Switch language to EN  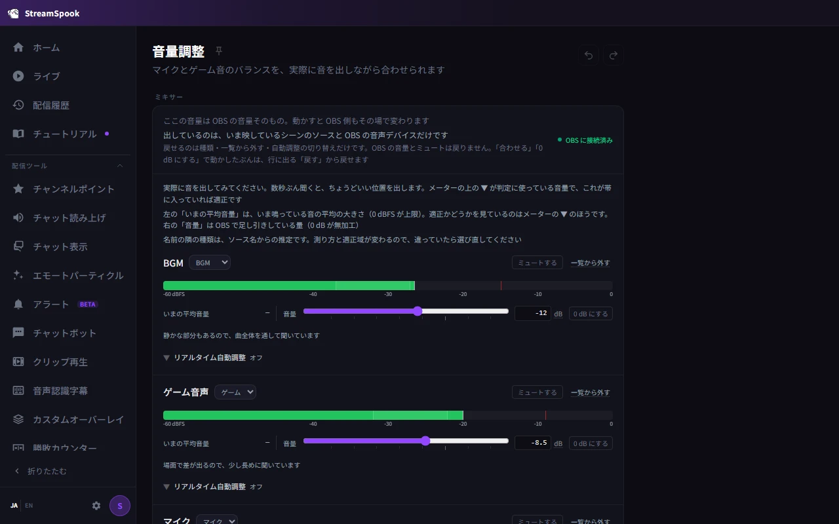29,506
